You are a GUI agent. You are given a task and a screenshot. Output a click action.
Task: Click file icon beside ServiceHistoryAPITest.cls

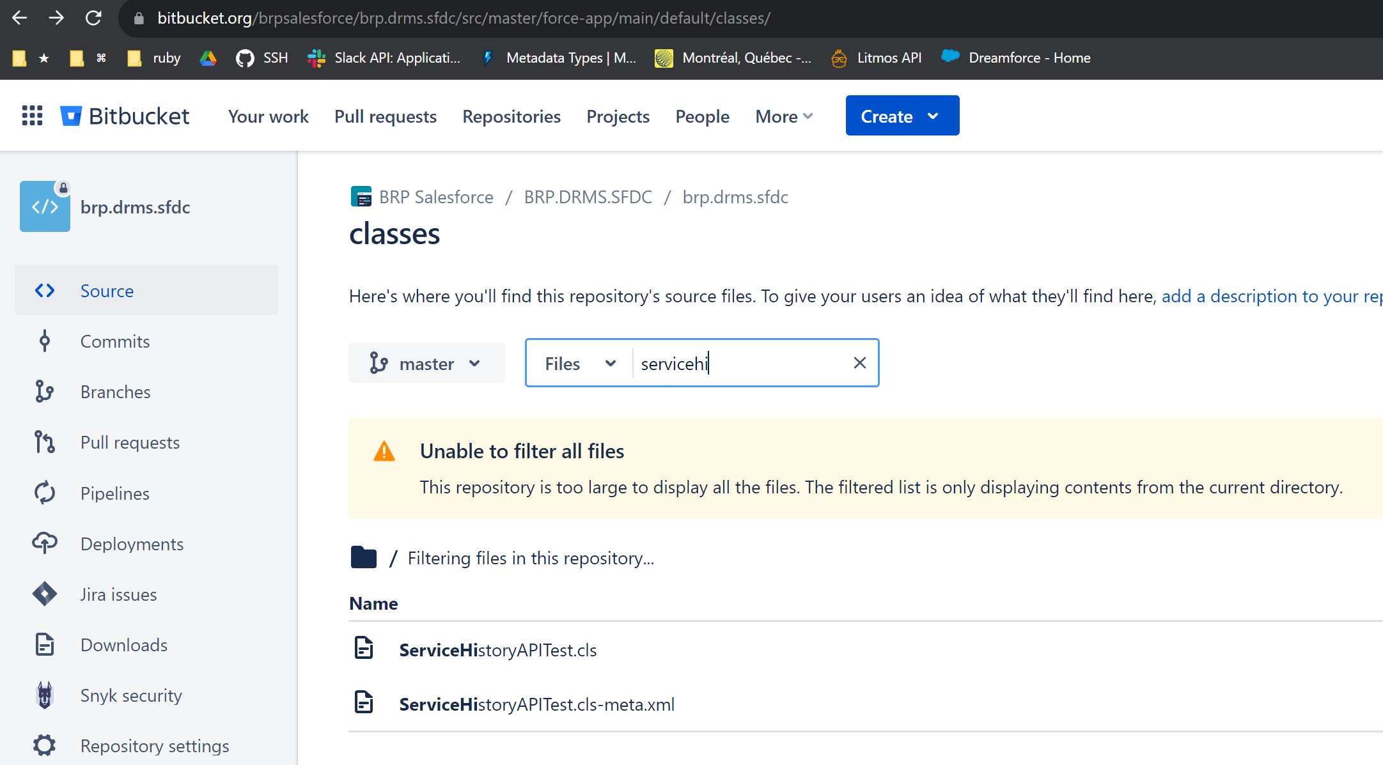364,648
